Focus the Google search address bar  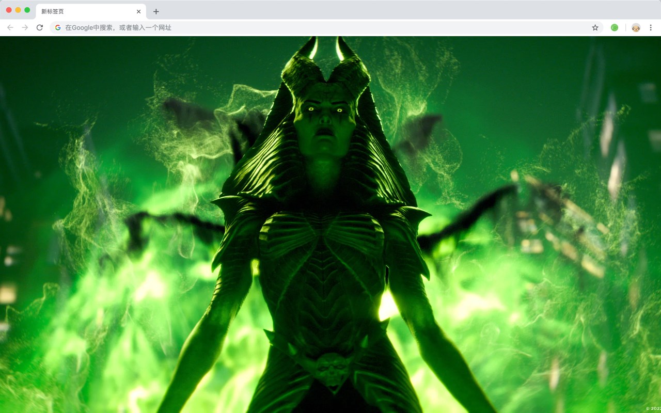click(x=326, y=27)
